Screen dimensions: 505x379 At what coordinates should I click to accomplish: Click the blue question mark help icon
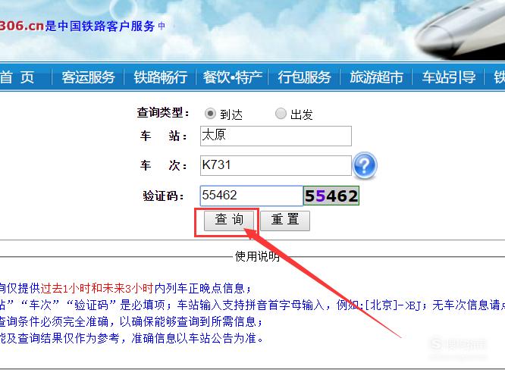coord(365,165)
